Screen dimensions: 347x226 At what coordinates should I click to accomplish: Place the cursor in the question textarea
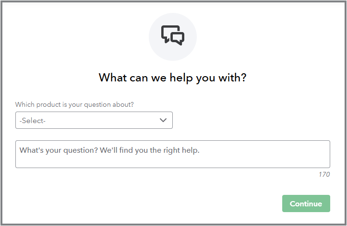click(x=172, y=154)
